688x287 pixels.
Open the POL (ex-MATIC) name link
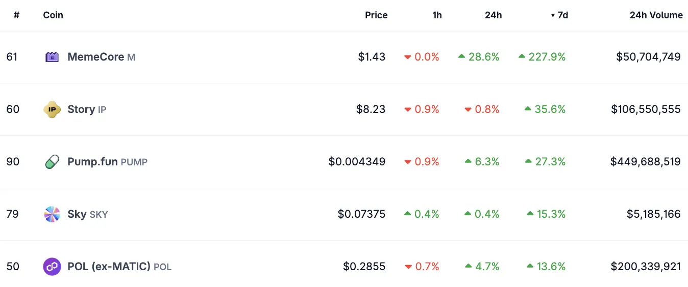click(109, 267)
